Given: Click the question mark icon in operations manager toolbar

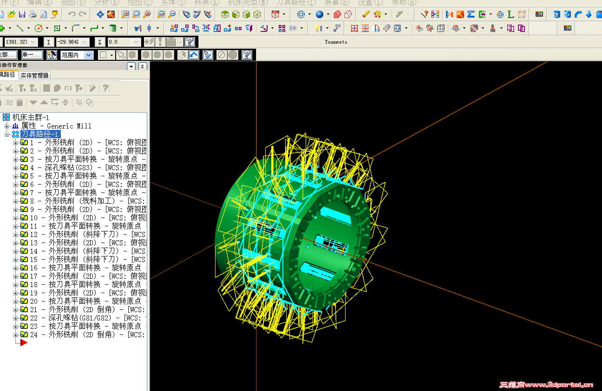Looking at the screenshot, I should (106, 88).
